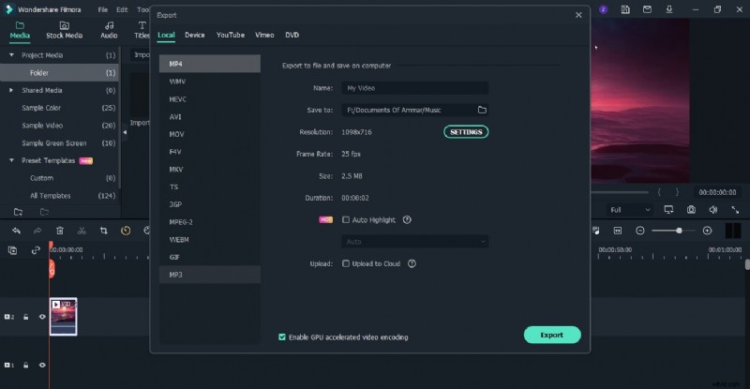Enable the Auto Highlight checkbox
The image size is (750, 389).
pos(347,219)
